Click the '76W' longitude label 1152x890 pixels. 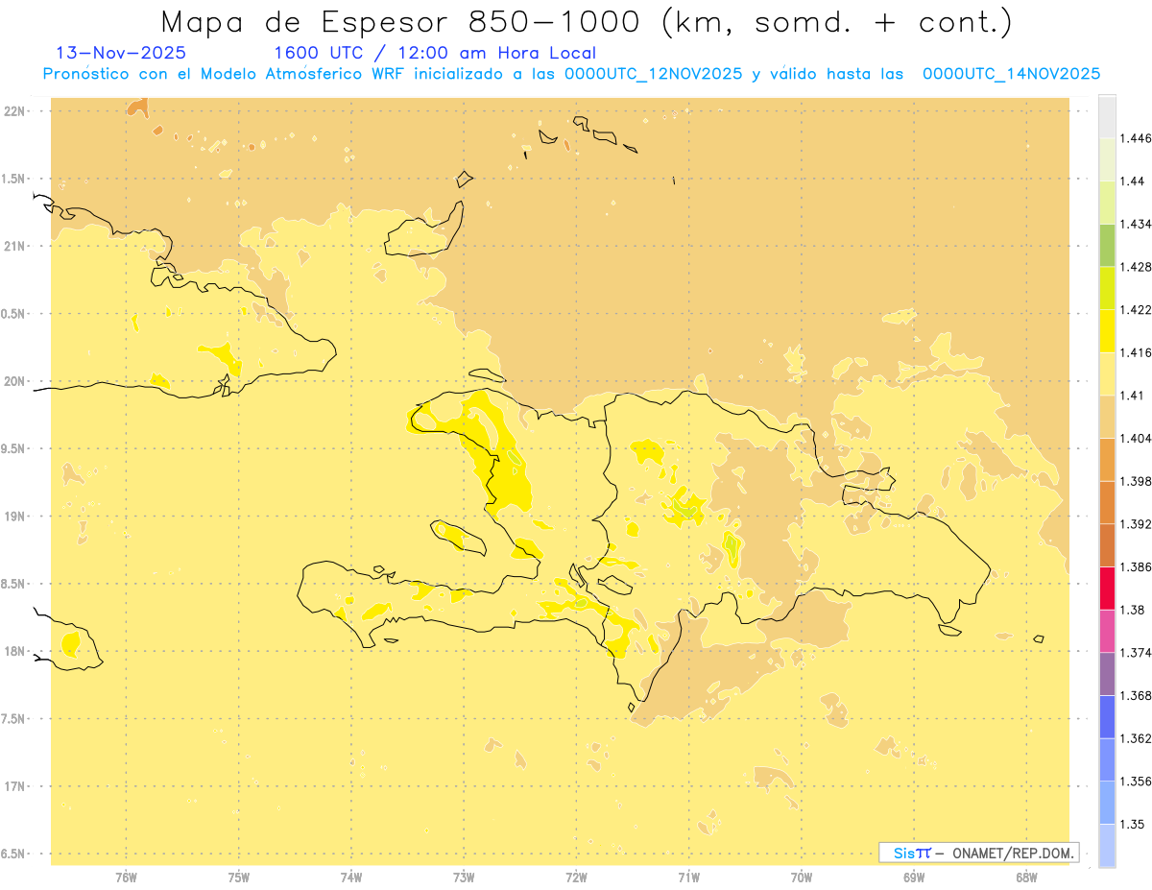(x=126, y=878)
